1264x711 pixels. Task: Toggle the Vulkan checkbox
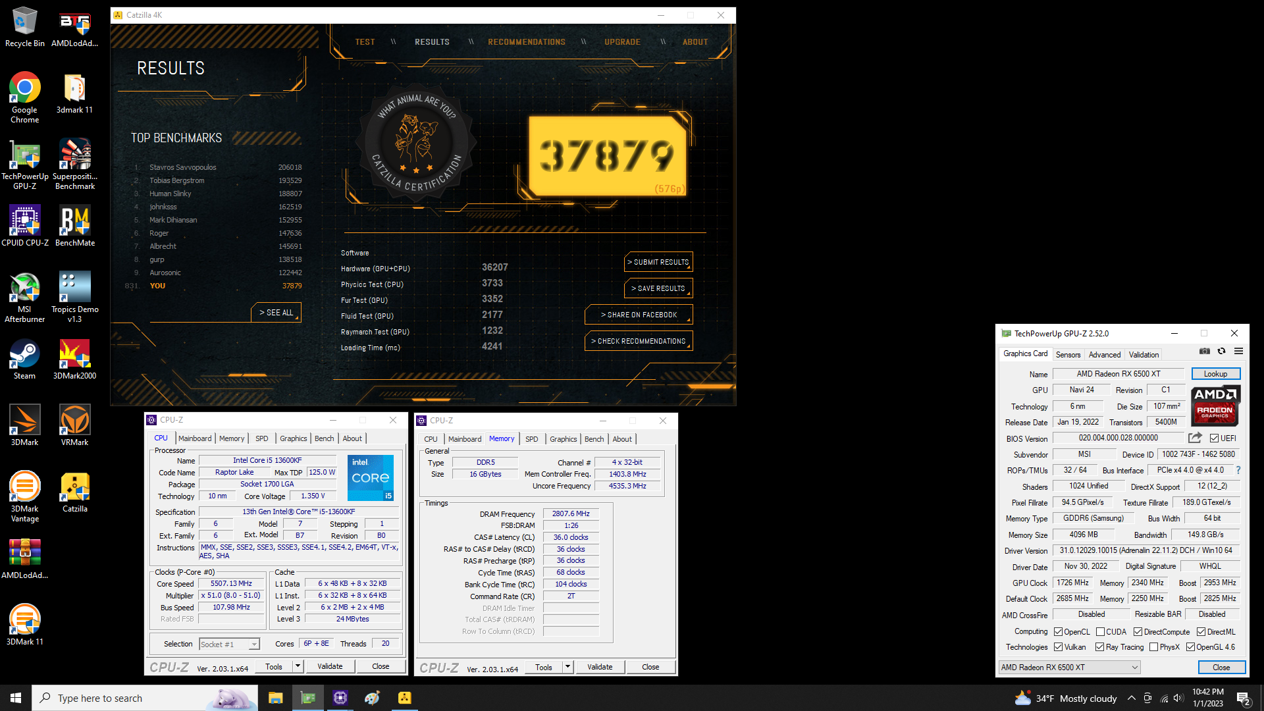(1058, 647)
